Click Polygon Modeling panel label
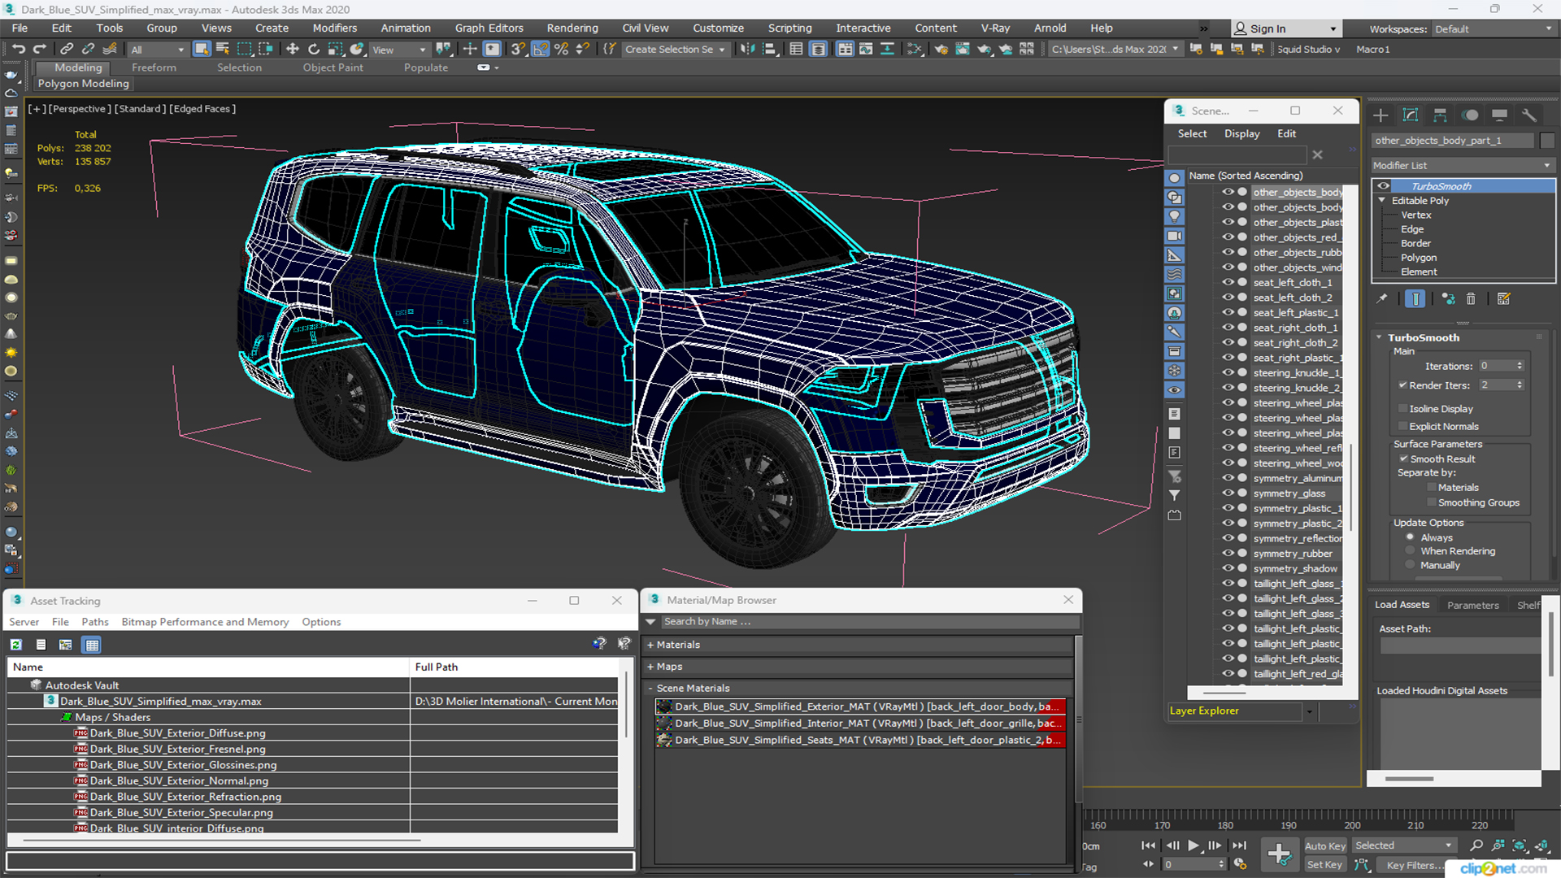1561x878 pixels. pyautogui.click(x=83, y=83)
